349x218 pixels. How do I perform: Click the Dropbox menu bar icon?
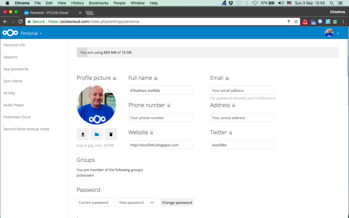(x=231, y=3)
